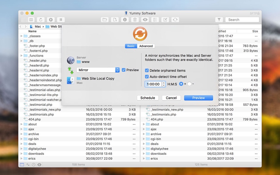Open the filter funnel icon
This screenshot has width=280, height=175.
coord(219,20)
